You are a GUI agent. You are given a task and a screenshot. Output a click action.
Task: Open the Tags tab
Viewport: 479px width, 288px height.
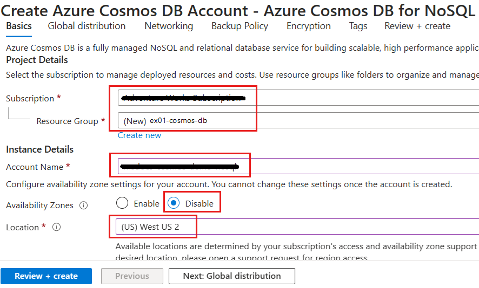coord(358,26)
